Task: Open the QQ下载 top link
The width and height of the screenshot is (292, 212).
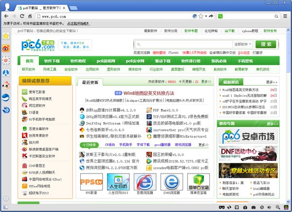Action: point(230,31)
